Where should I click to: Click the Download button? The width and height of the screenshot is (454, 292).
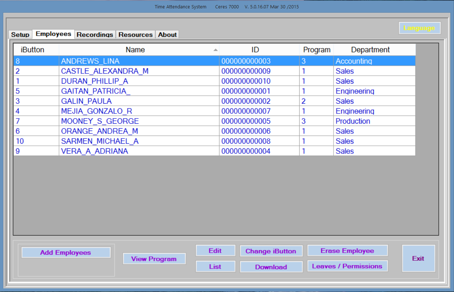pos(271,267)
